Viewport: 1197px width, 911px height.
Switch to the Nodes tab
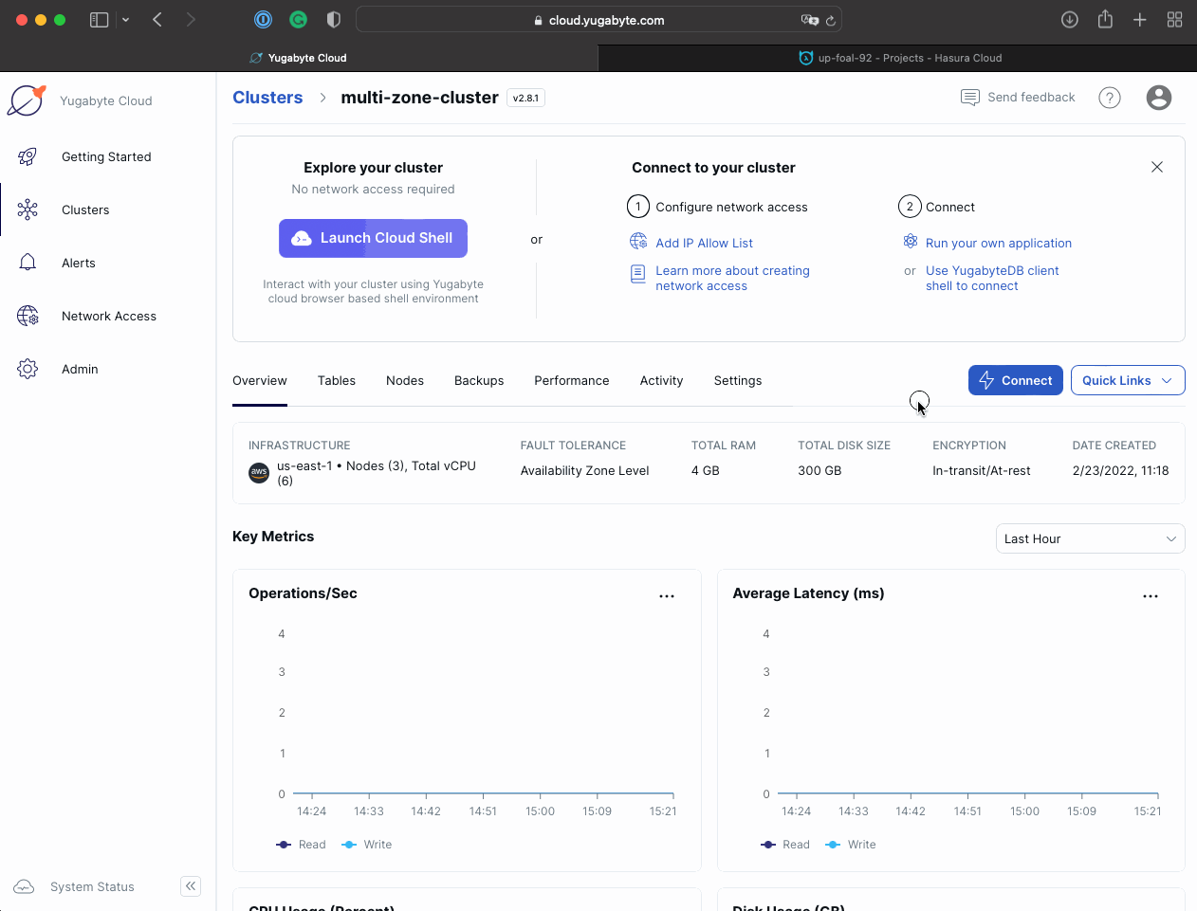(405, 380)
